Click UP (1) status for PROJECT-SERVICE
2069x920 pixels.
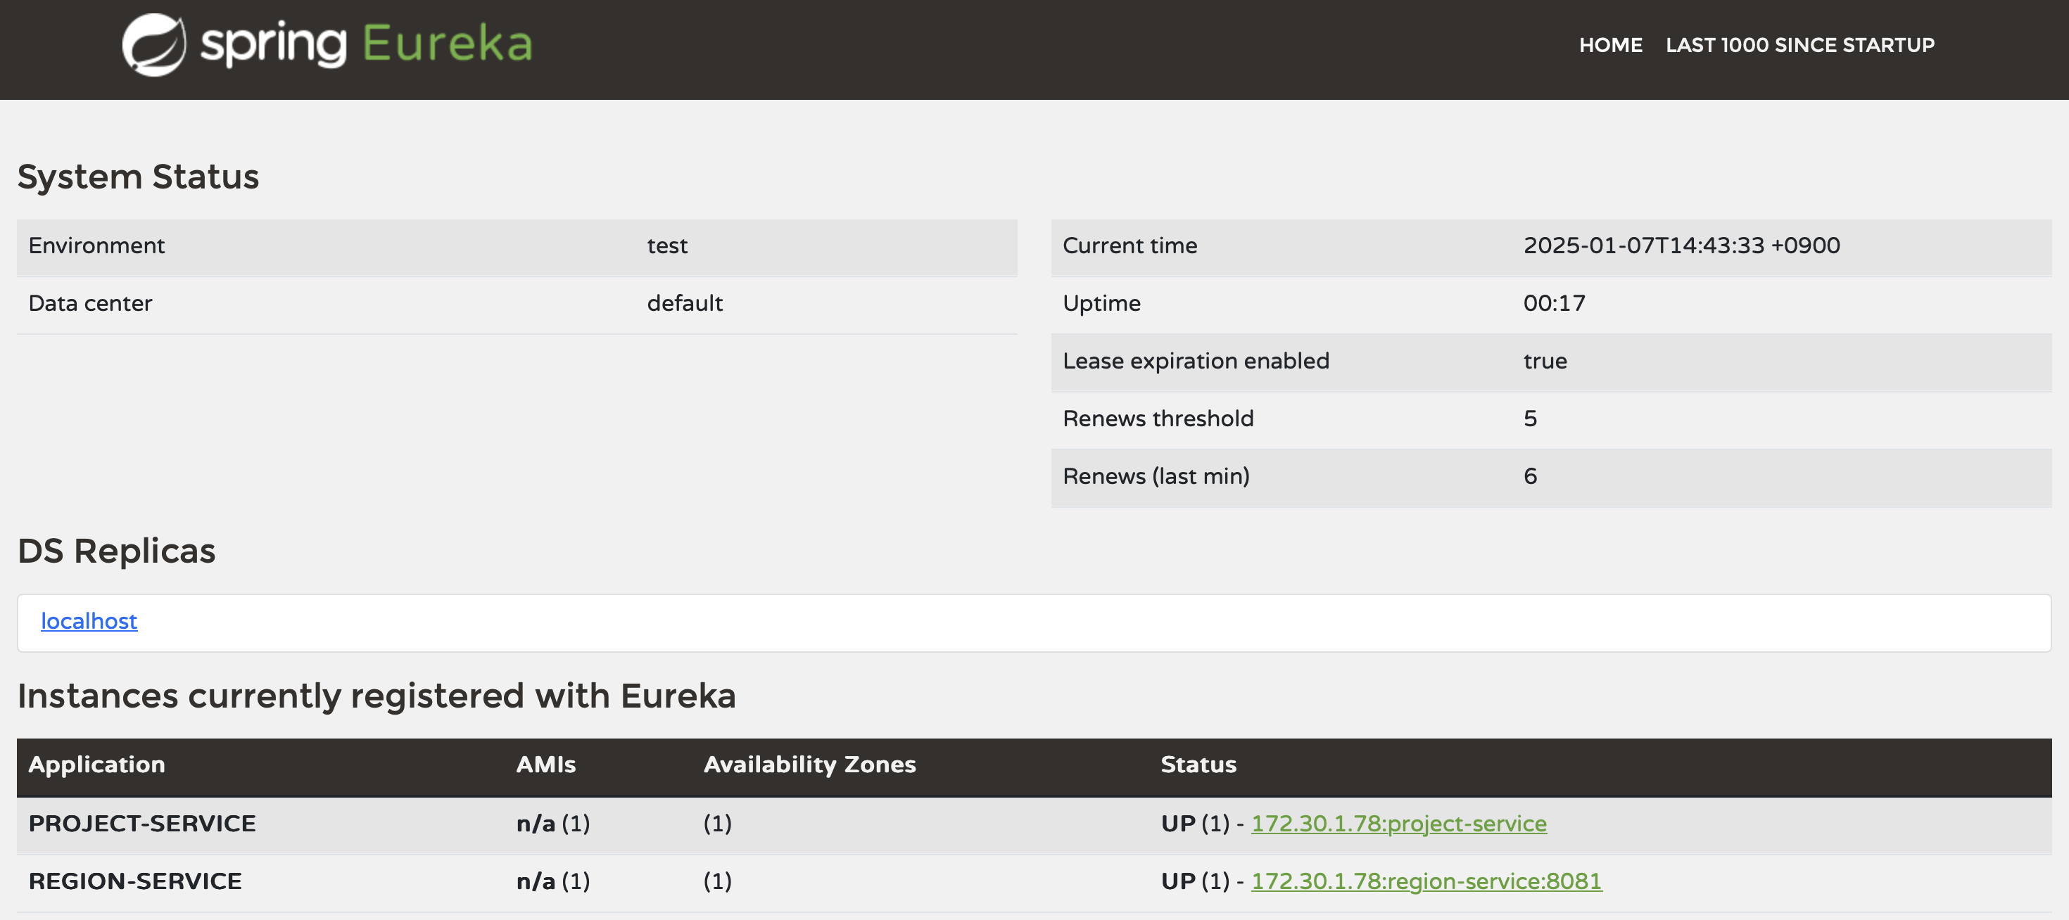(1195, 824)
